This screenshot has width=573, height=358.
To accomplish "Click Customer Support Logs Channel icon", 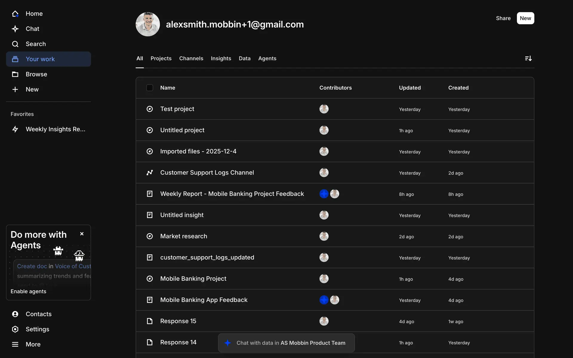I will tap(150, 173).
